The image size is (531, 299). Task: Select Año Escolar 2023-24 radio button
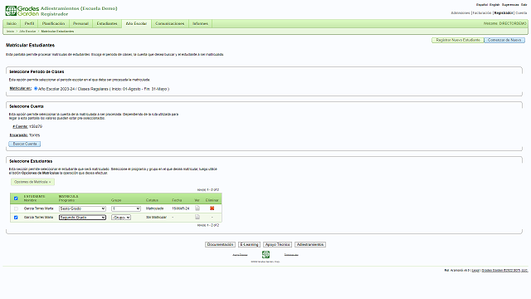(x=36, y=89)
